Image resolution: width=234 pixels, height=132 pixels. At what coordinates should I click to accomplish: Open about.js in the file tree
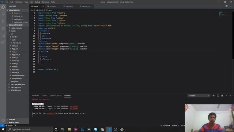click(x=15, y=46)
